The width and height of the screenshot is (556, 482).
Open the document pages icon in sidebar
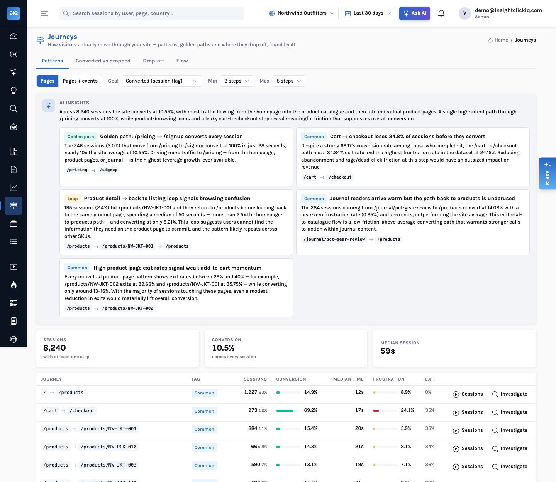pos(14,169)
